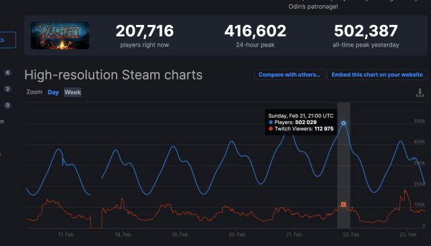
Task: Click the 502,387 all-time peak figure
Action: (366, 30)
